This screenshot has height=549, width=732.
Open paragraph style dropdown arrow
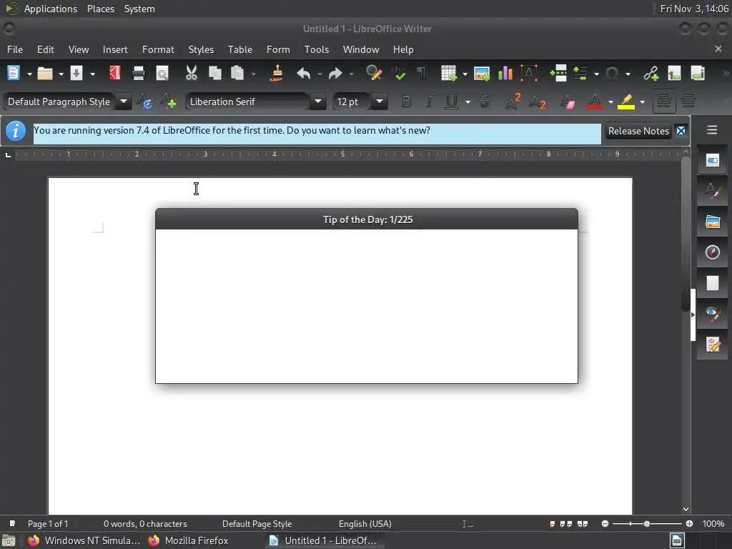124,102
